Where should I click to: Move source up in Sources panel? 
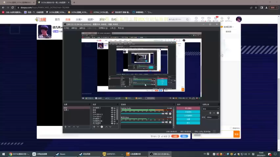click(106, 127)
